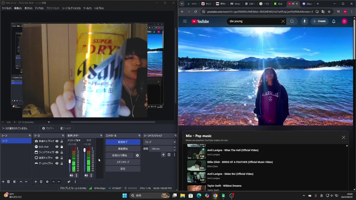This screenshot has width=356, height=200.
Task: Move source down arrow in Sources panel
Action: [x=59, y=182]
